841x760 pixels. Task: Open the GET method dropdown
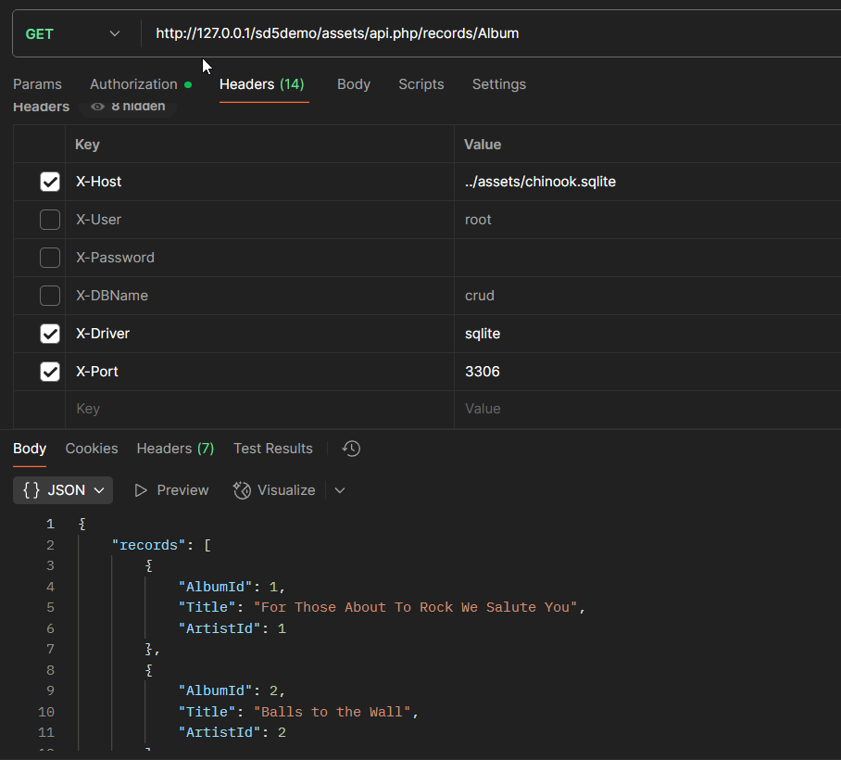click(72, 33)
